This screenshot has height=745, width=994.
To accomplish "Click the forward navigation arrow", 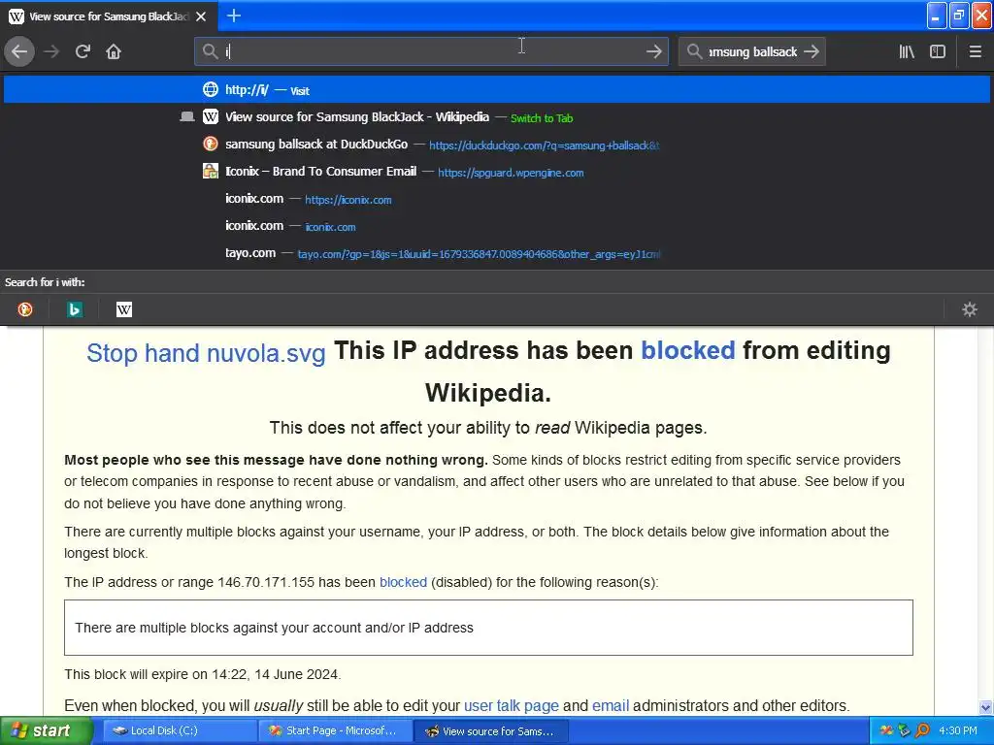I will [51, 51].
